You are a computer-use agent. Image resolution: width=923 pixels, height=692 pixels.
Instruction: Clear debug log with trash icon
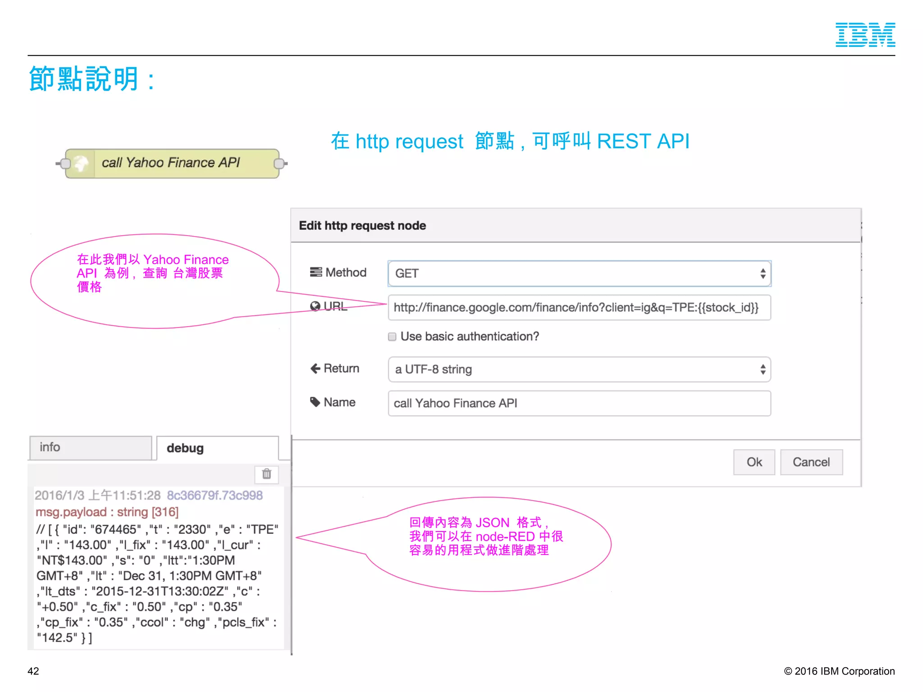coord(267,474)
